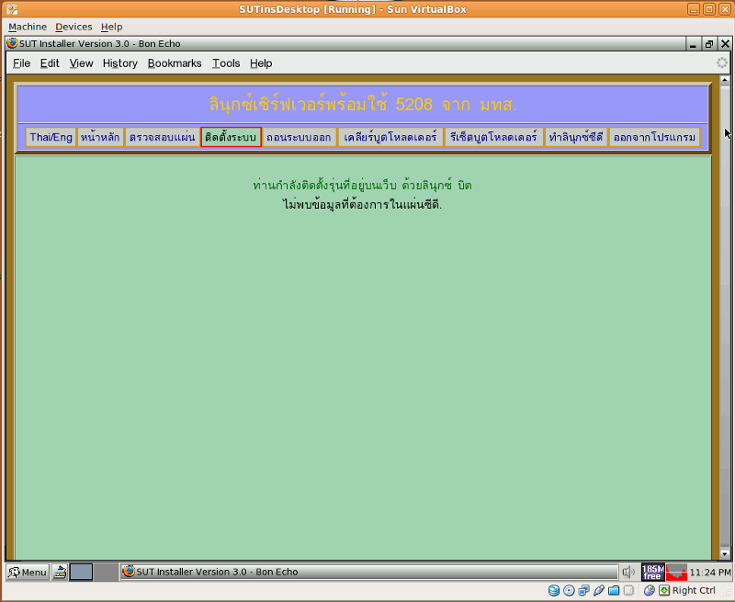Click the keyboard capture arrow icon
This screenshot has width=735, height=602.
point(664,590)
